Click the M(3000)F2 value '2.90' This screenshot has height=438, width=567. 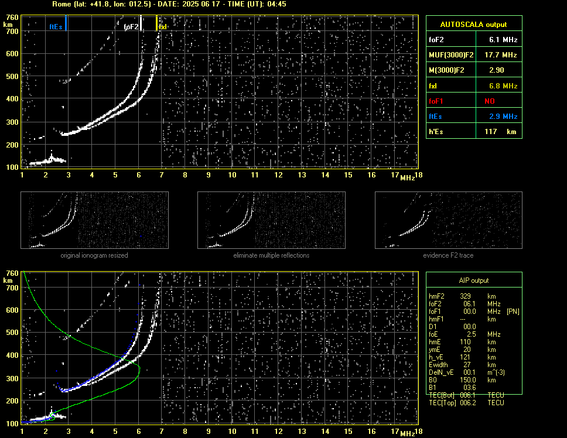(497, 70)
